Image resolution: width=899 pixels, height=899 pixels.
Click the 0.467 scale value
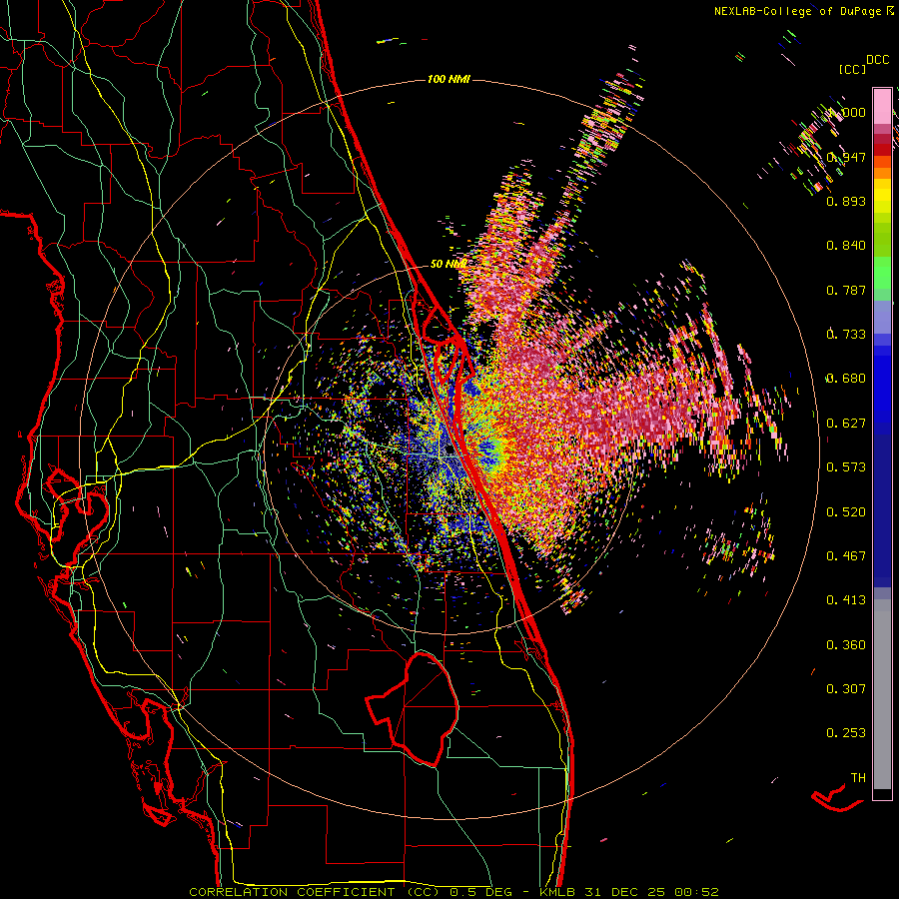846,555
